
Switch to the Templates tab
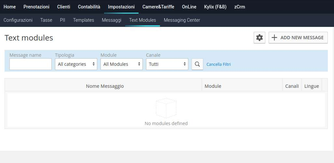click(x=84, y=20)
